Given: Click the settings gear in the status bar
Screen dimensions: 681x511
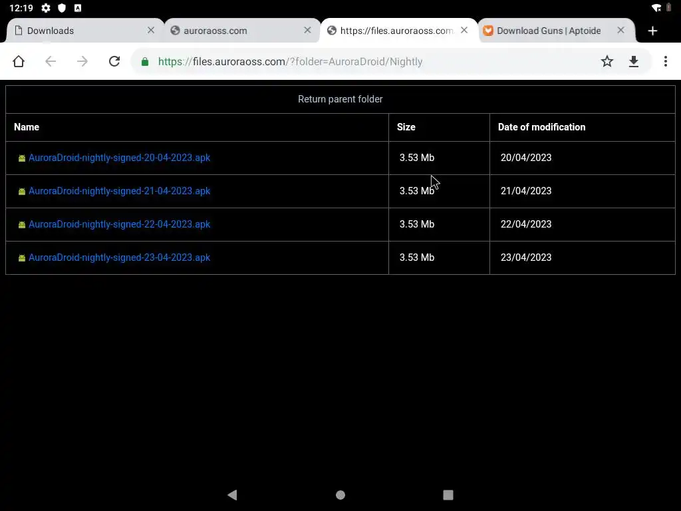Looking at the screenshot, I should tap(46, 8).
